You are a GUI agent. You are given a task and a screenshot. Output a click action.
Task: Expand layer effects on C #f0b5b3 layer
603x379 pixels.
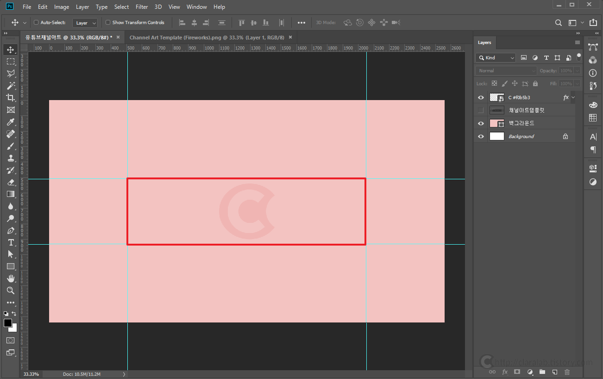(573, 97)
